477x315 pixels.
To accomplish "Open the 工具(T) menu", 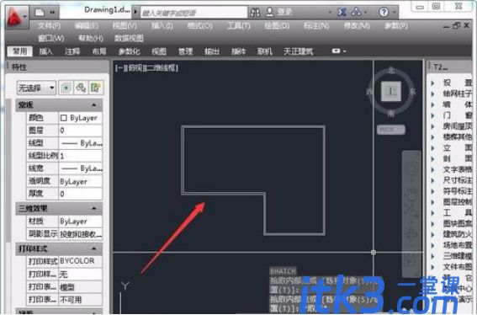I will (x=239, y=26).
